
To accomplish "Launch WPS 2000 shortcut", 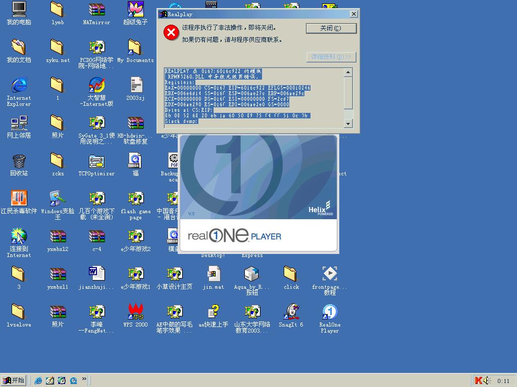I will pos(136,311).
